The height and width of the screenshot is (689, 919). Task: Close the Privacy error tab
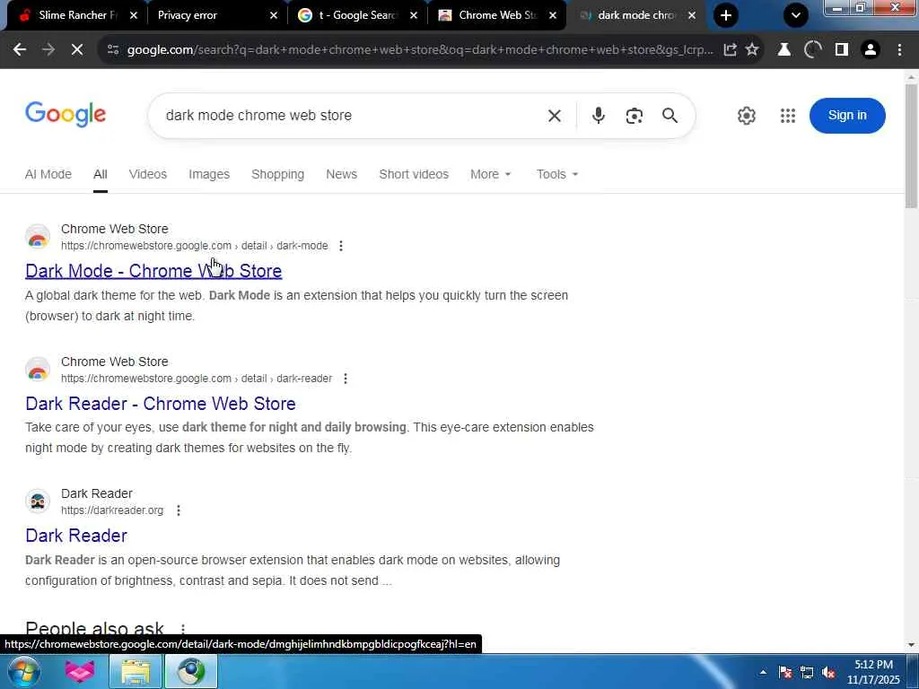[273, 15]
